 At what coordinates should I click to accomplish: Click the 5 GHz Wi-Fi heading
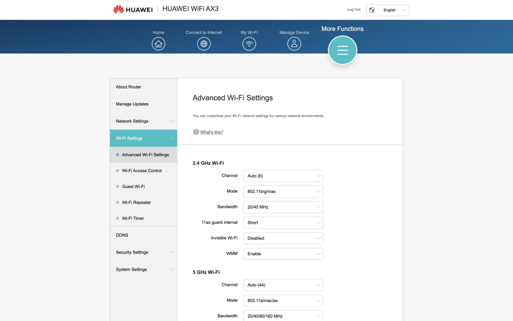click(x=206, y=272)
